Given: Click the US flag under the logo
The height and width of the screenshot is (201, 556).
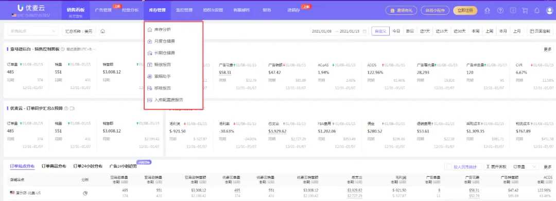Looking at the screenshot, I should tap(14, 15).
